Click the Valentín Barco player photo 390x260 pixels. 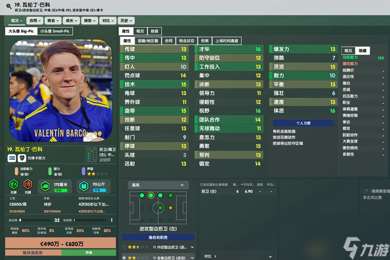[x=61, y=90]
